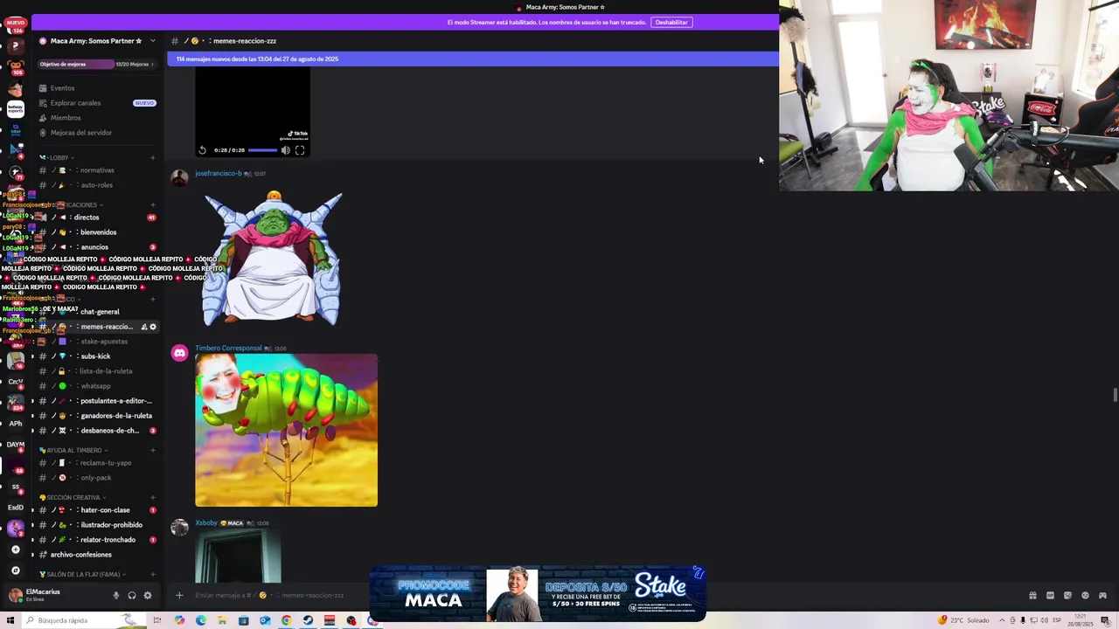Create a channel in SECCIÓN CREATIVA
The image size is (1119, 629).
coord(153,498)
